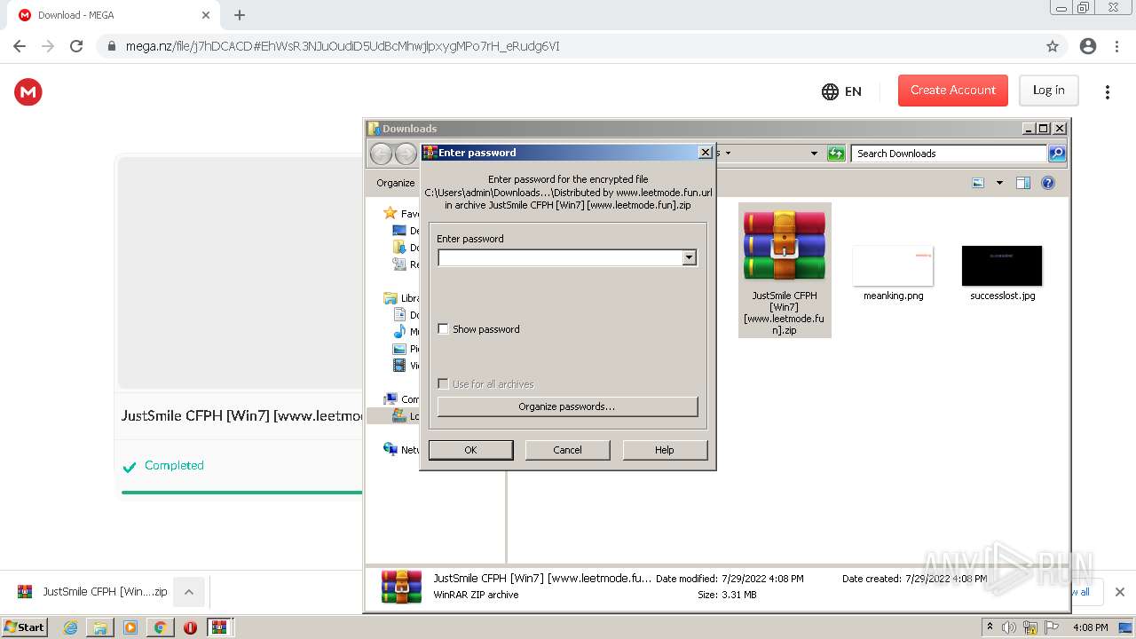This screenshot has height=639, width=1136.
Task: Open volume speaker tray icon
Action: pos(1009,627)
